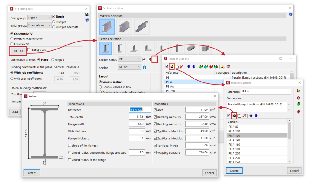Click new item icon in series list toolbar
This screenshot has width=311, height=184.
tap(166, 67)
